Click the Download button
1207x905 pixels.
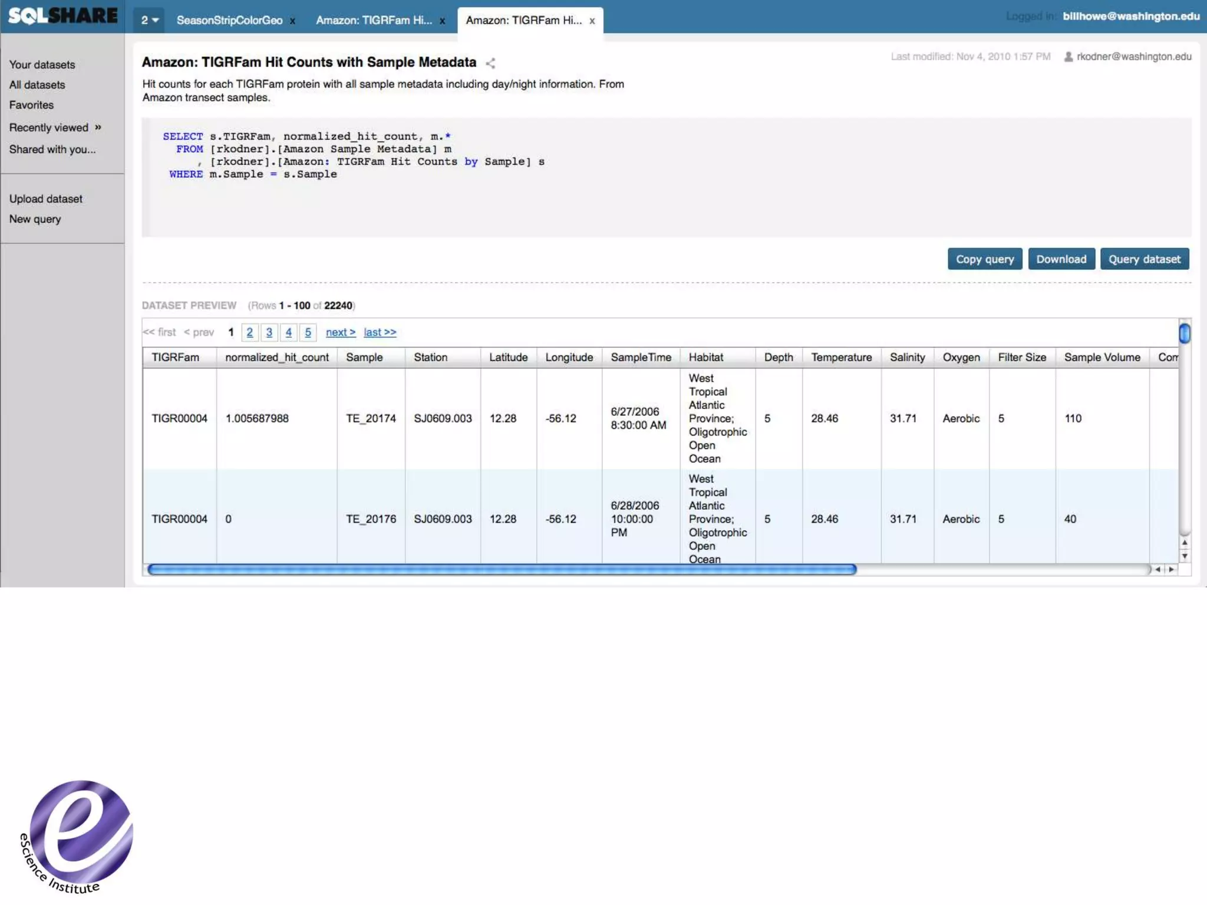pyautogui.click(x=1061, y=259)
